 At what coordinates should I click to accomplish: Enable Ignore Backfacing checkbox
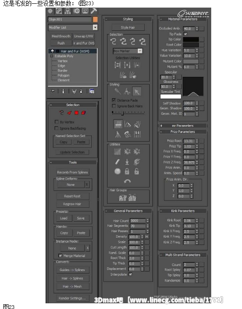click(x=56, y=128)
